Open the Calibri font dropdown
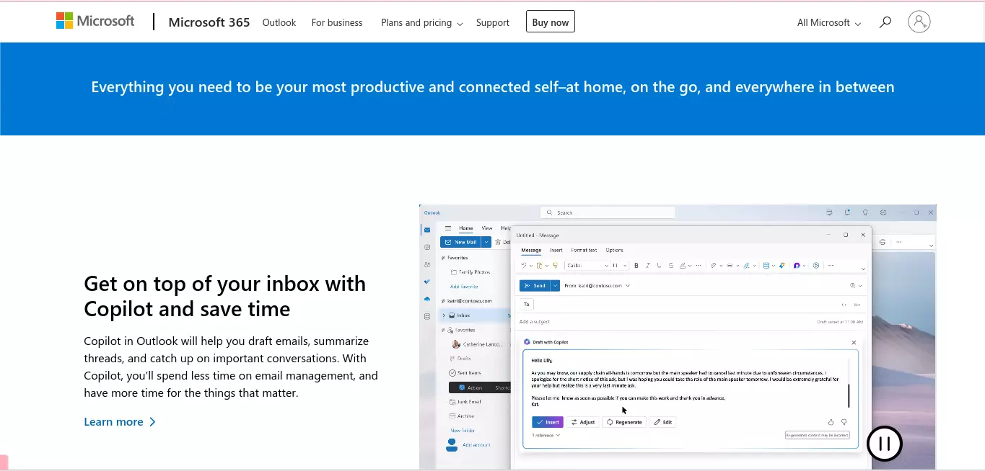Viewport: 985px width, 471px height. click(x=587, y=266)
